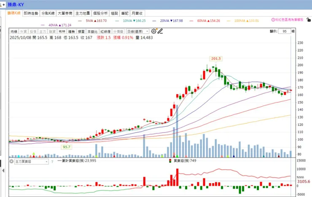312x197 pixels.
Task: Click the 2025/10/08 date readout
Action: click(21, 37)
